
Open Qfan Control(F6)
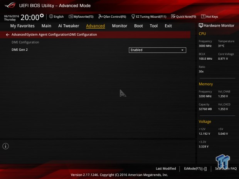(112, 17)
